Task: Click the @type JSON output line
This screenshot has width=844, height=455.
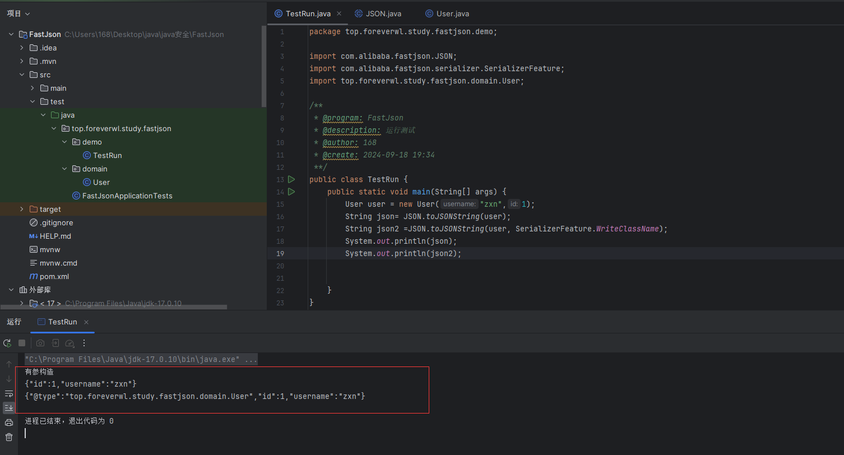Action: point(195,396)
